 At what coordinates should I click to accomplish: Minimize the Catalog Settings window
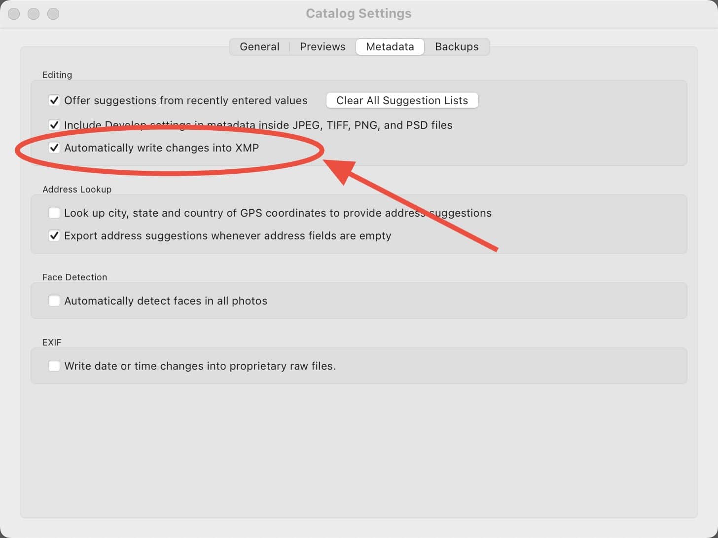[x=34, y=13]
